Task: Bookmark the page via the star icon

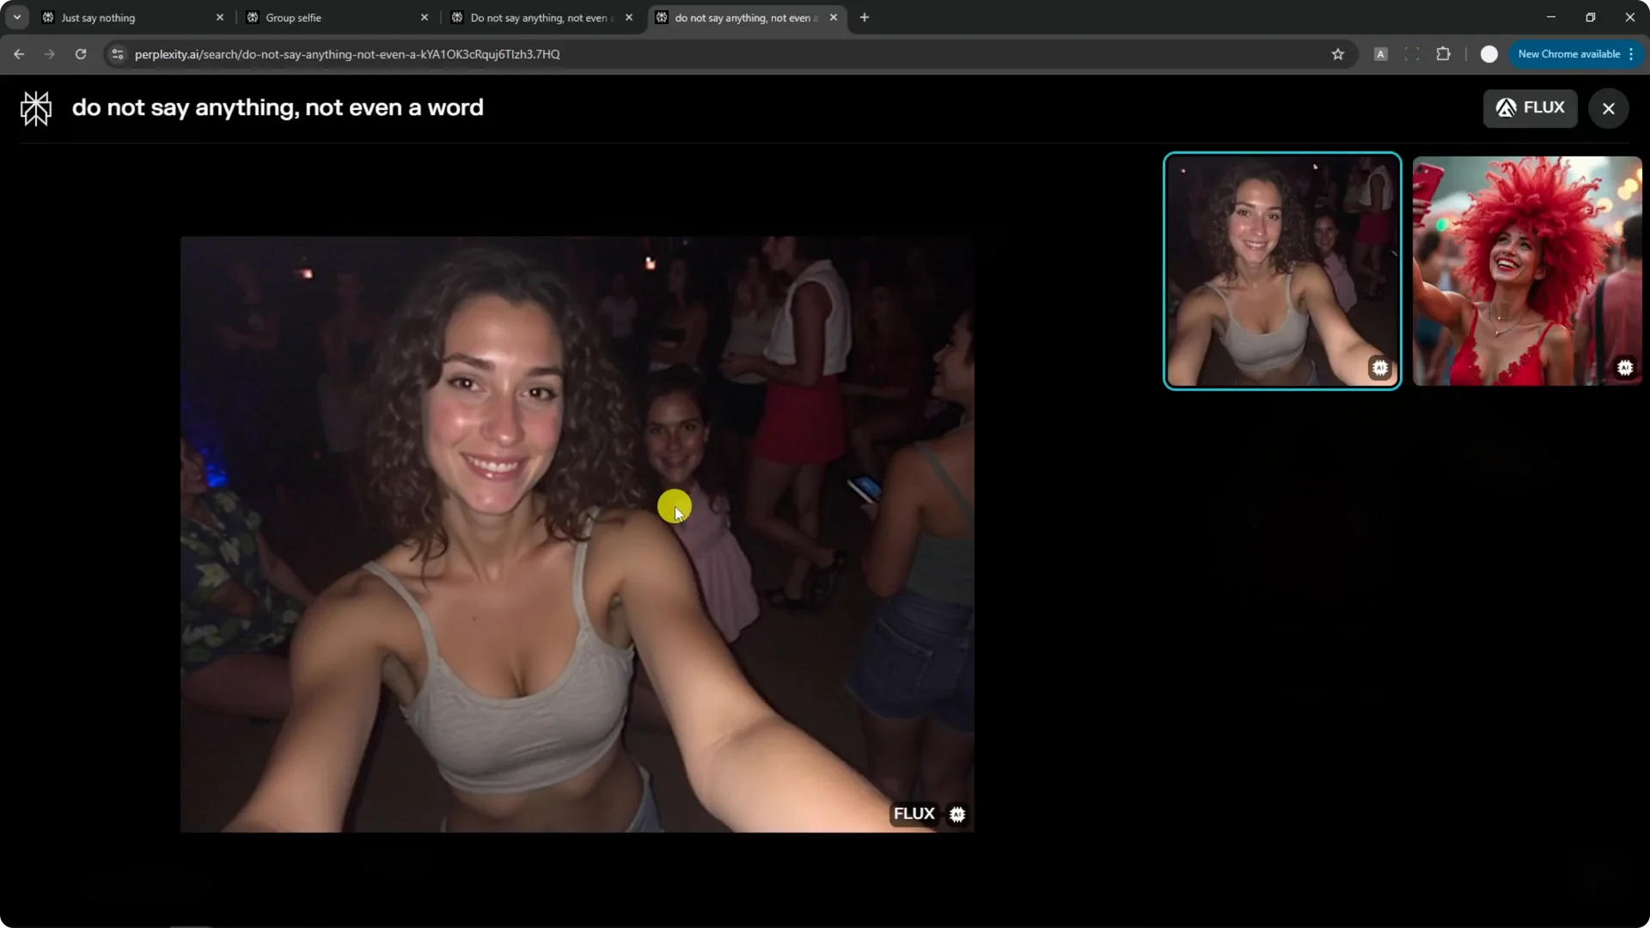Action: pos(1338,54)
